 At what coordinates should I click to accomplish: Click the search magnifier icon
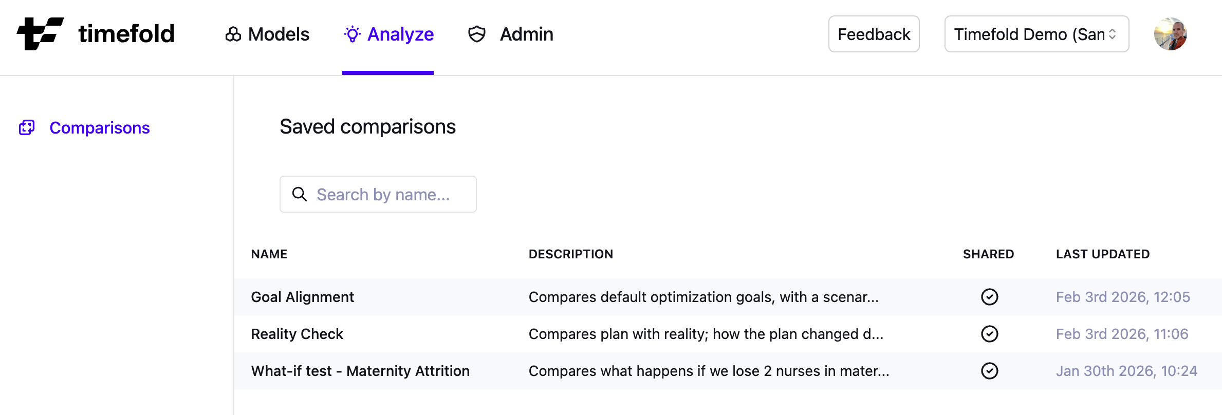pyautogui.click(x=300, y=194)
